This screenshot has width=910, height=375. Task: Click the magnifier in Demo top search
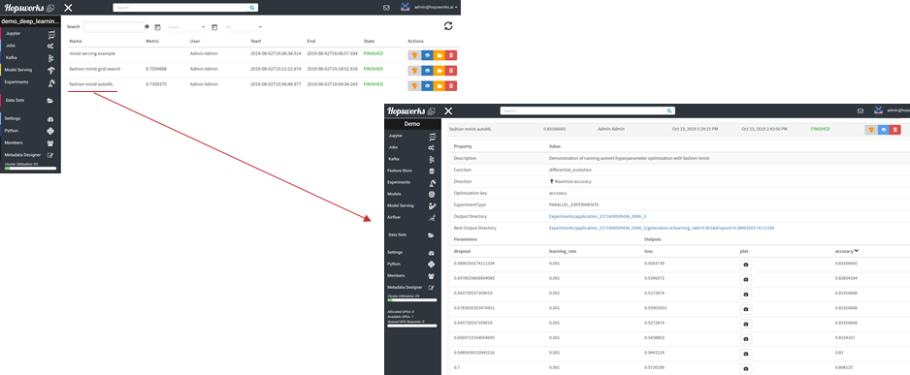669,110
